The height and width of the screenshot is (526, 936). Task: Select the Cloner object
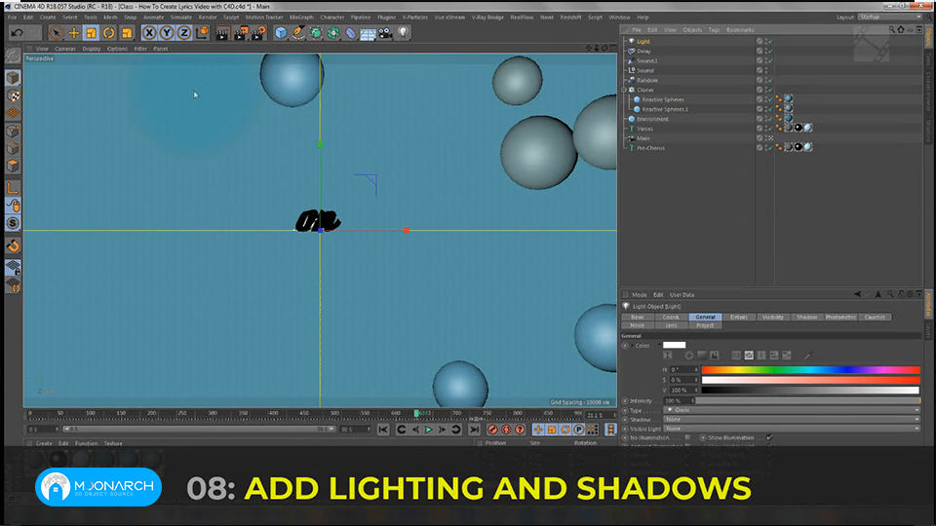point(645,90)
